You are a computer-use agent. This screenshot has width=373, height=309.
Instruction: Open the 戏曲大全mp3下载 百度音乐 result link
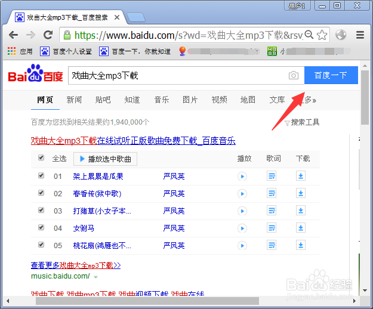(x=133, y=141)
